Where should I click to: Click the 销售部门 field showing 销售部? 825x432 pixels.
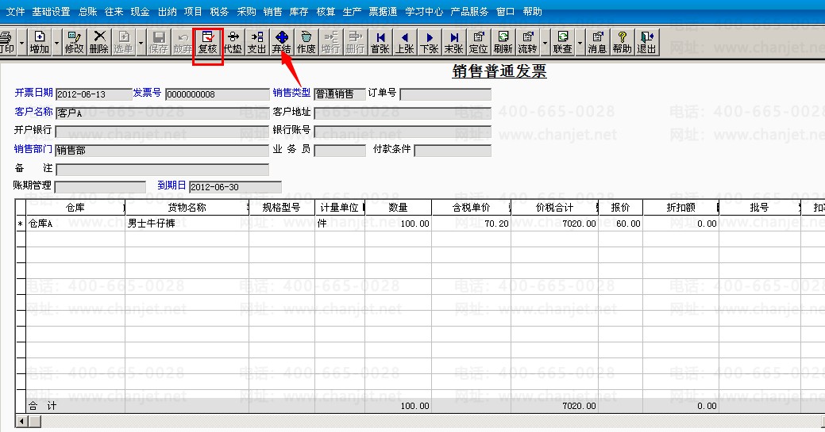[x=162, y=151]
